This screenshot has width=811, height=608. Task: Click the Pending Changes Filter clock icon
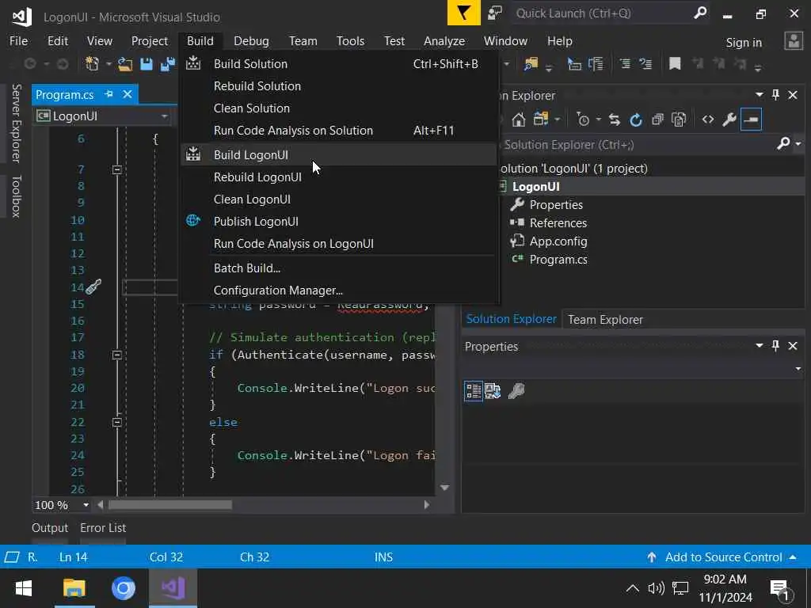point(583,120)
